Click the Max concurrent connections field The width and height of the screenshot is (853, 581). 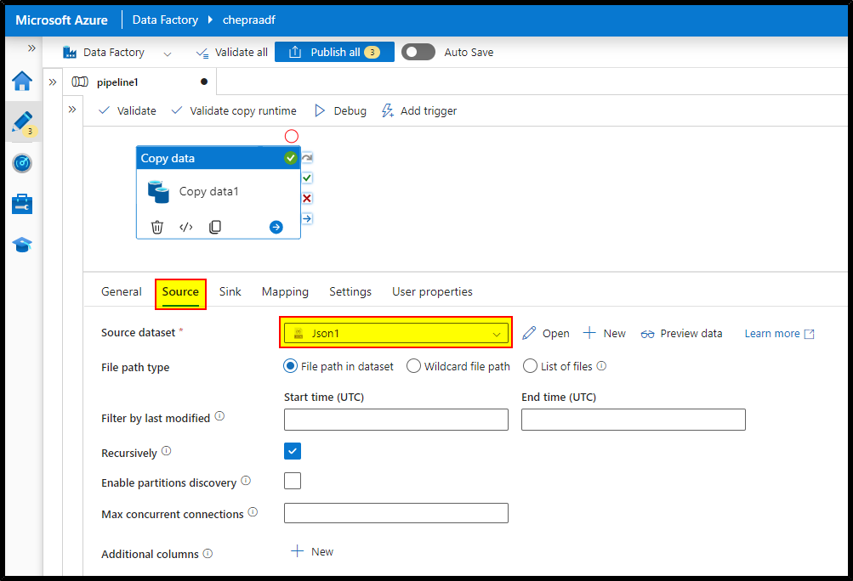396,513
